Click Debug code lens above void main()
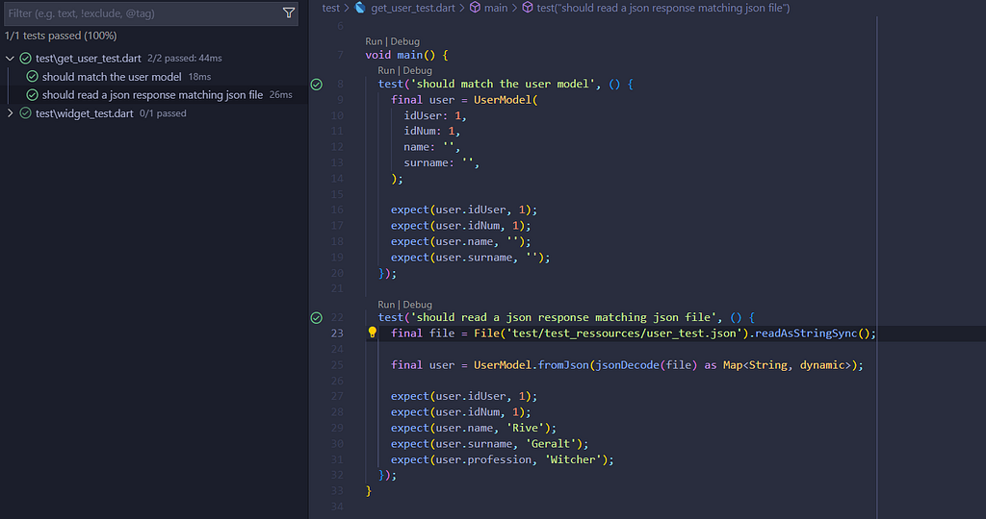Image resolution: width=986 pixels, height=519 pixels. pos(405,41)
